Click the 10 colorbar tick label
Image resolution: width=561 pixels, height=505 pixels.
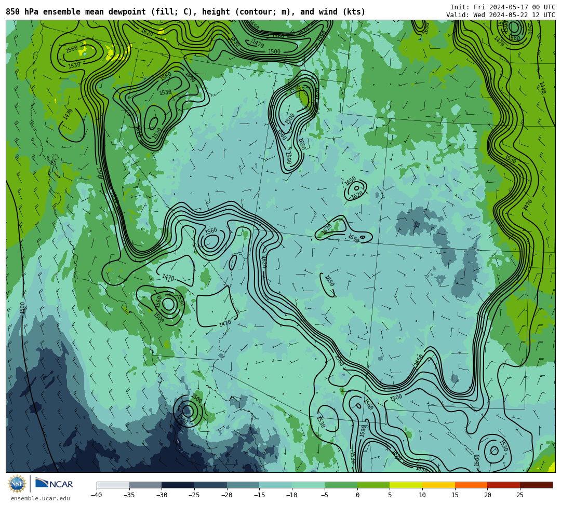pos(422,495)
